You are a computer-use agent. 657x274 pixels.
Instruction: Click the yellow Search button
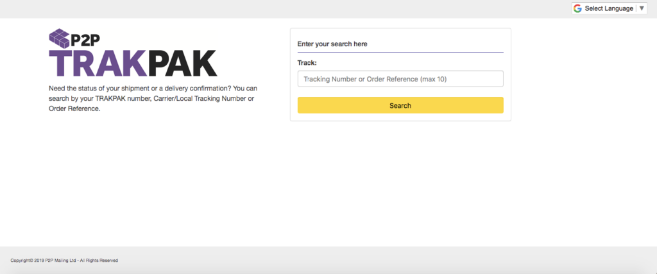(400, 106)
